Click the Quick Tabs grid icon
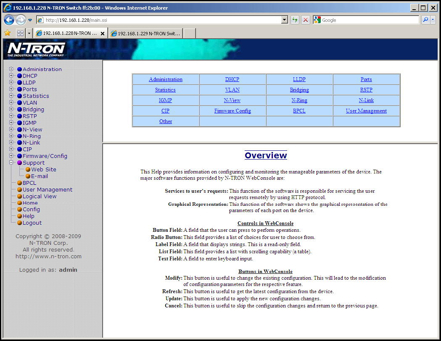The image size is (441, 341). tap(20, 33)
